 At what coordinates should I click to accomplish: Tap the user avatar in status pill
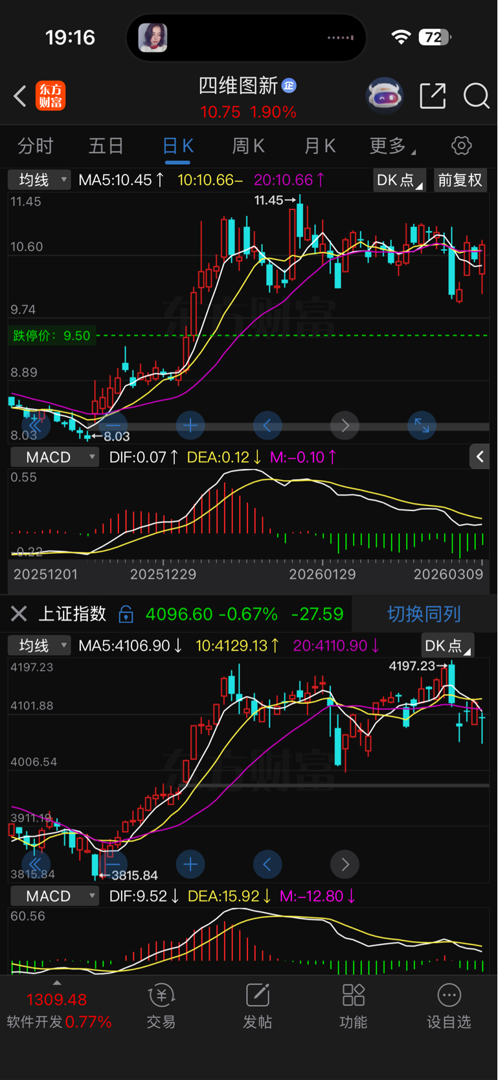coord(153,38)
